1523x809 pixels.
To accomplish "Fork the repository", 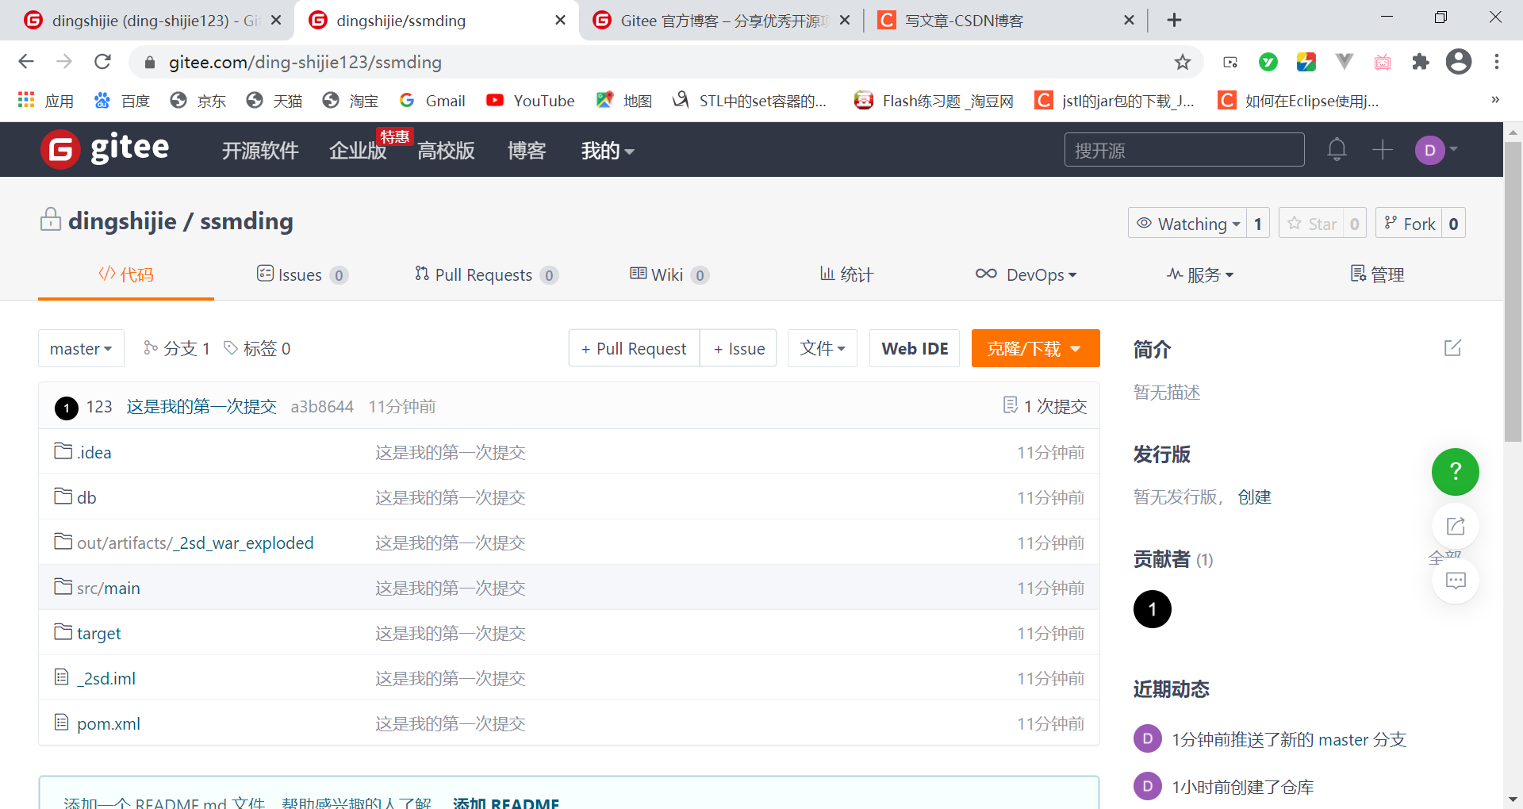I will 1410,224.
